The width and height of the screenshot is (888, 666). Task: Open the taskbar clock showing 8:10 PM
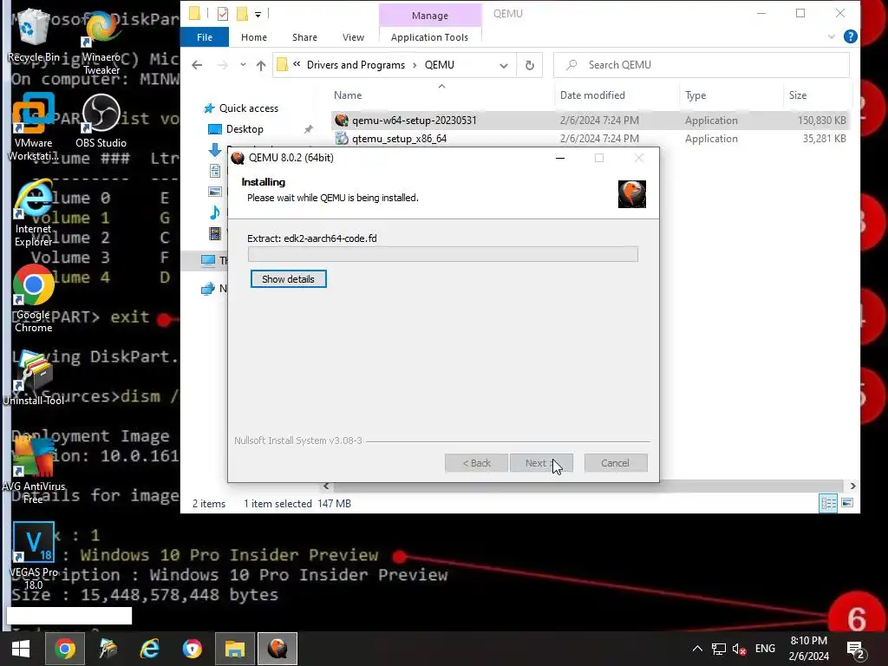click(x=809, y=649)
